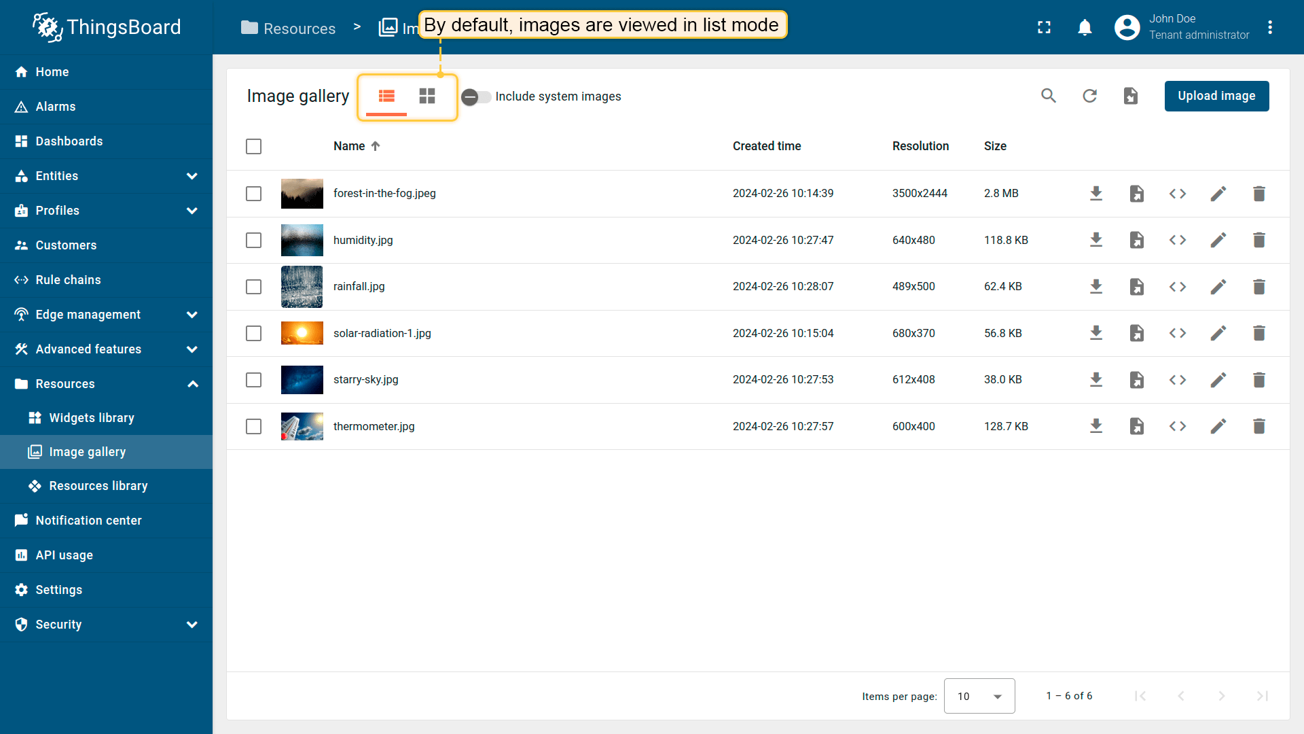This screenshot has height=734, width=1304.
Task: Search images with magnifier icon
Action: pyautogui.click(x=1049, y=96)
